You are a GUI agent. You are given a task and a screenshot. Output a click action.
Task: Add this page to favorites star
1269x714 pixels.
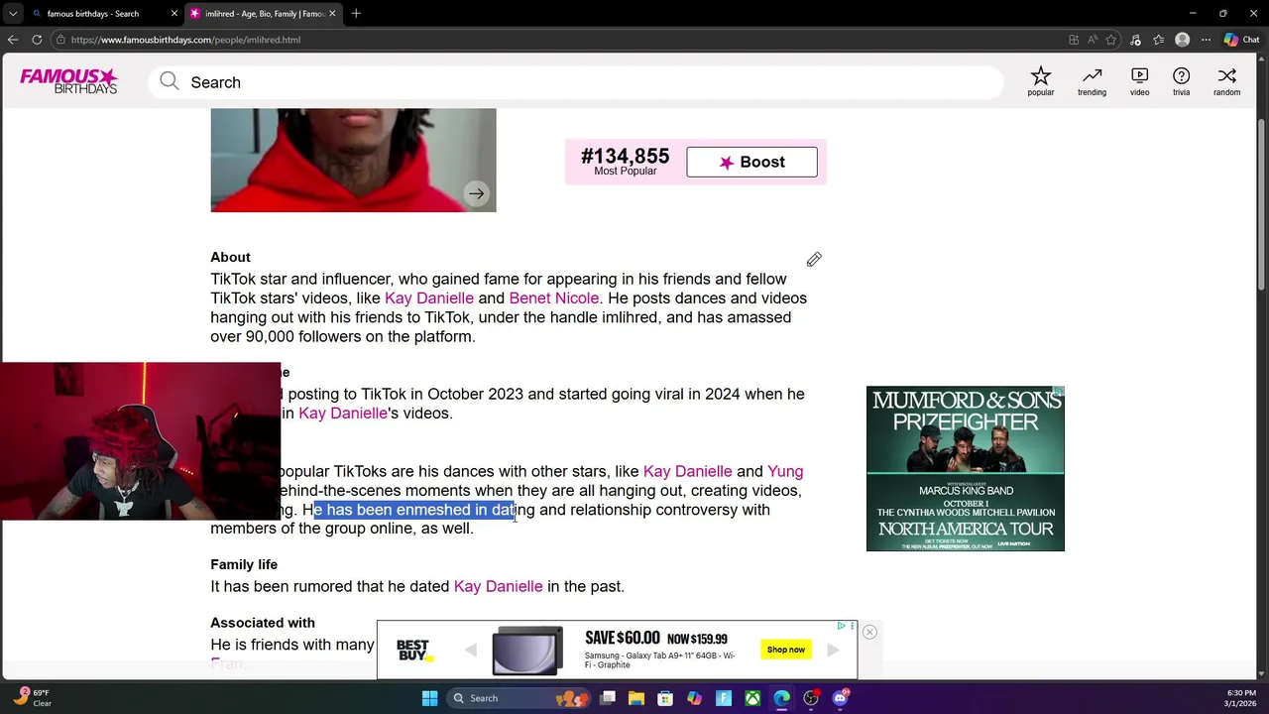click(1111, 40)
